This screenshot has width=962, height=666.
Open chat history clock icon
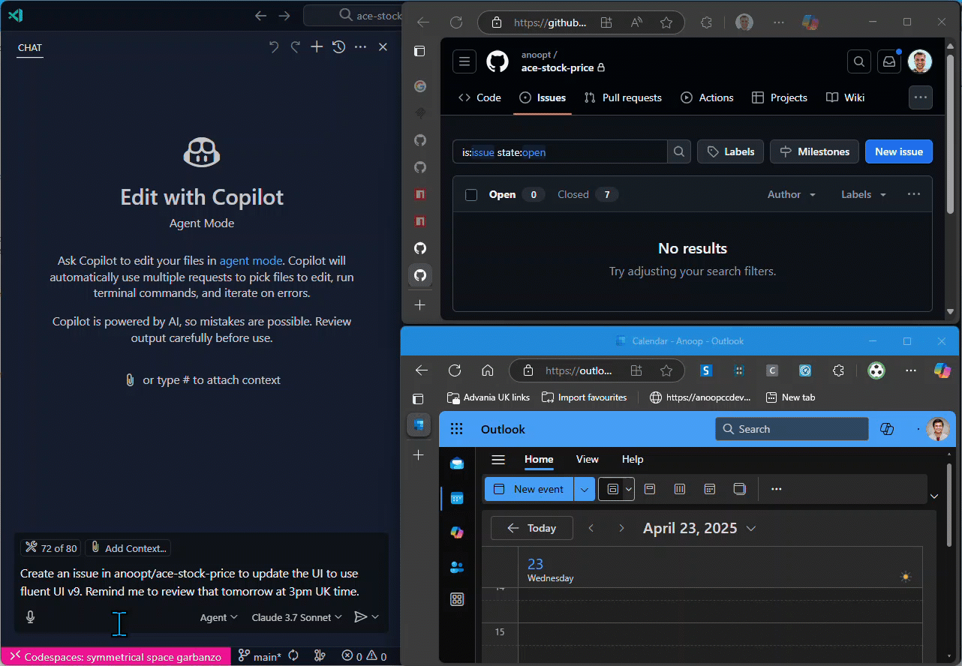tap(339, 47)
